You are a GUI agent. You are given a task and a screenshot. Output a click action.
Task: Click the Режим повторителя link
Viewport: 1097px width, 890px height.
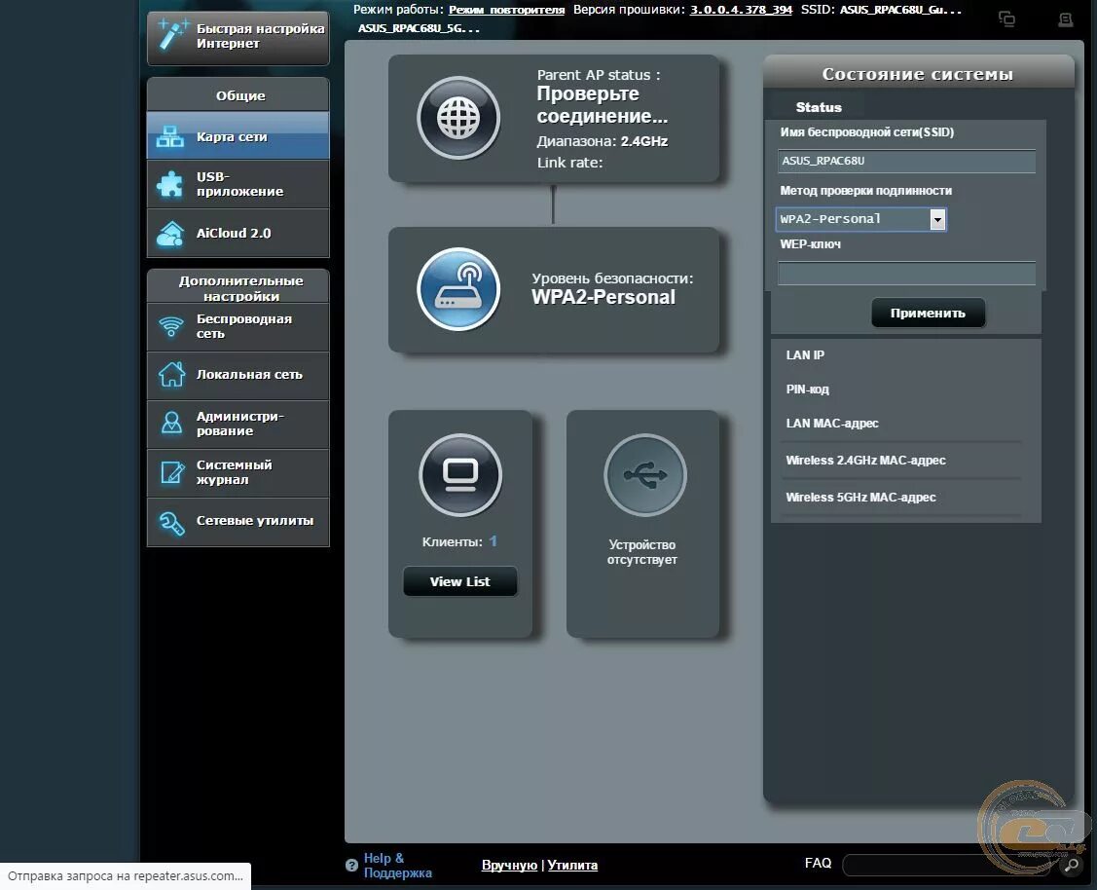click(x=506, y=10)
